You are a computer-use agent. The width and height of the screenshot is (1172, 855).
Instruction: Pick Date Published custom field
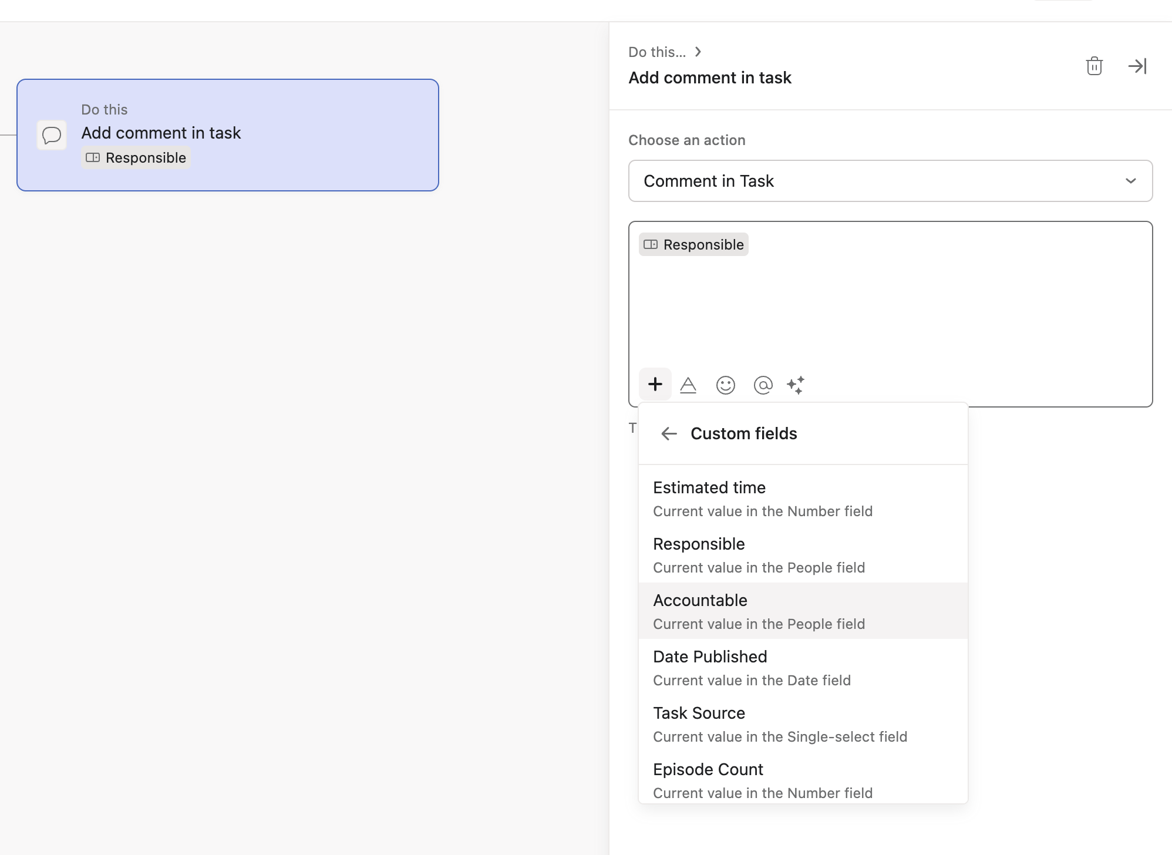click(x=802, y=667)
